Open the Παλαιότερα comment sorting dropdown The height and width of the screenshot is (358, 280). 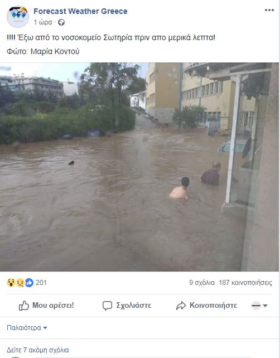[27, 328]
